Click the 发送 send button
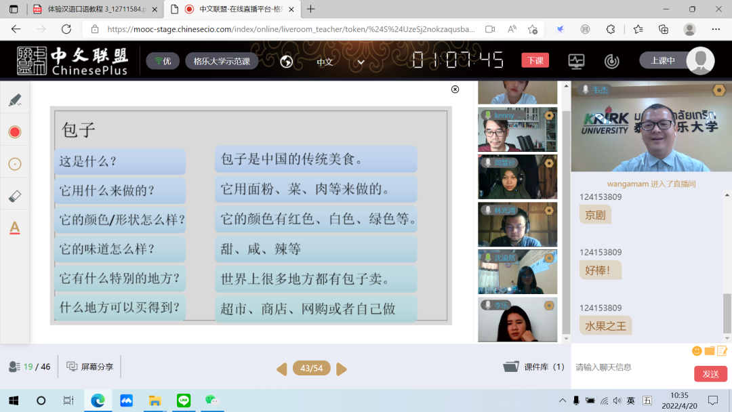Viewport: 732px width, 412px height. coord(710,374)
